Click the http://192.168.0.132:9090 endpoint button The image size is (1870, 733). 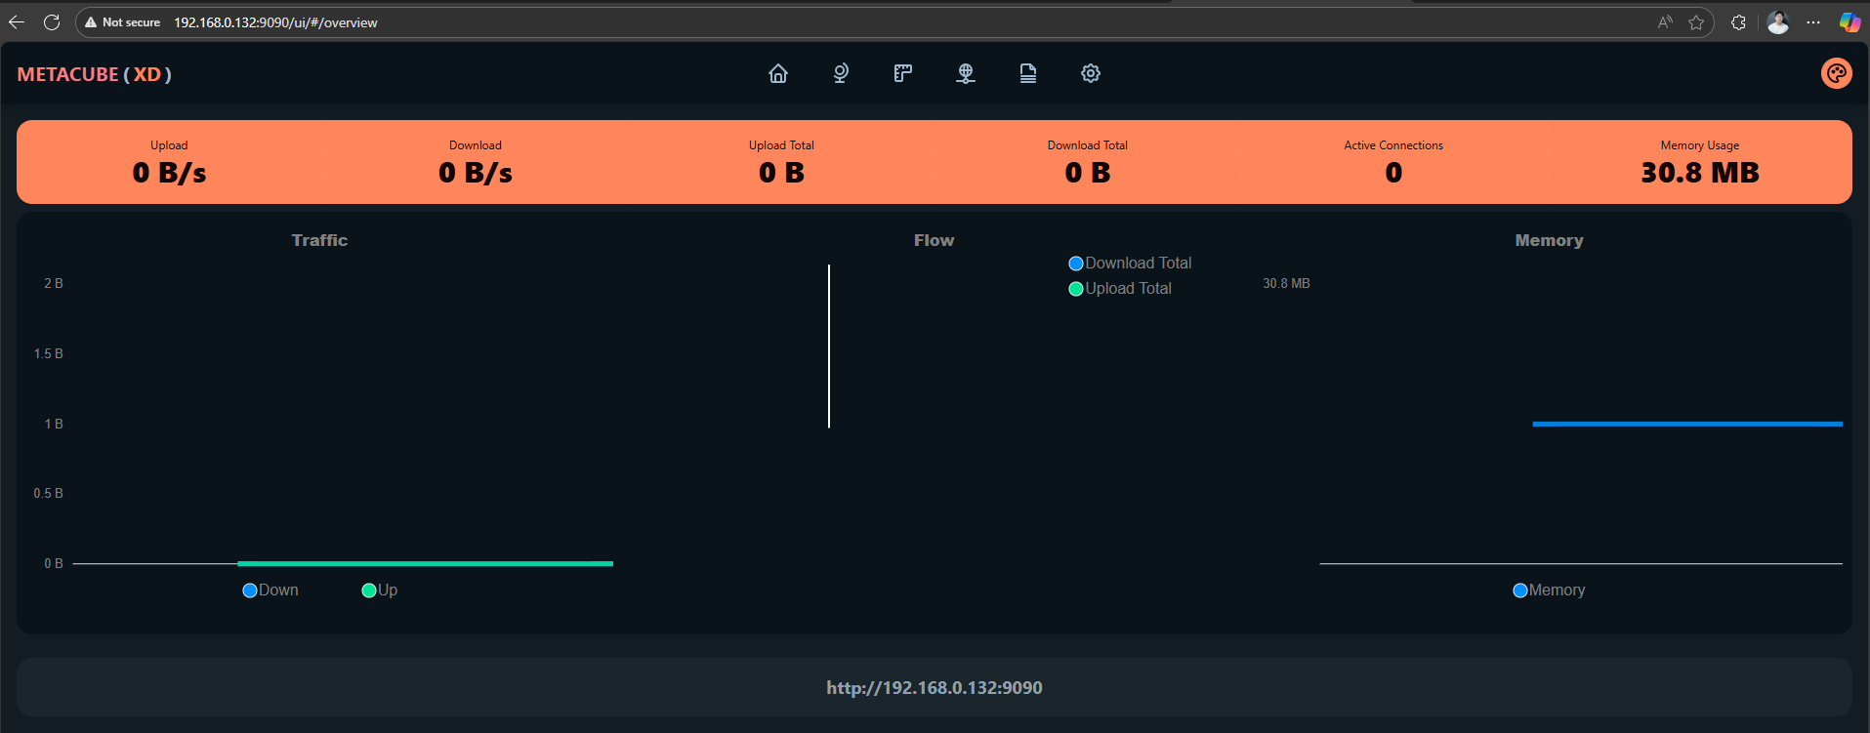point(935,688)
